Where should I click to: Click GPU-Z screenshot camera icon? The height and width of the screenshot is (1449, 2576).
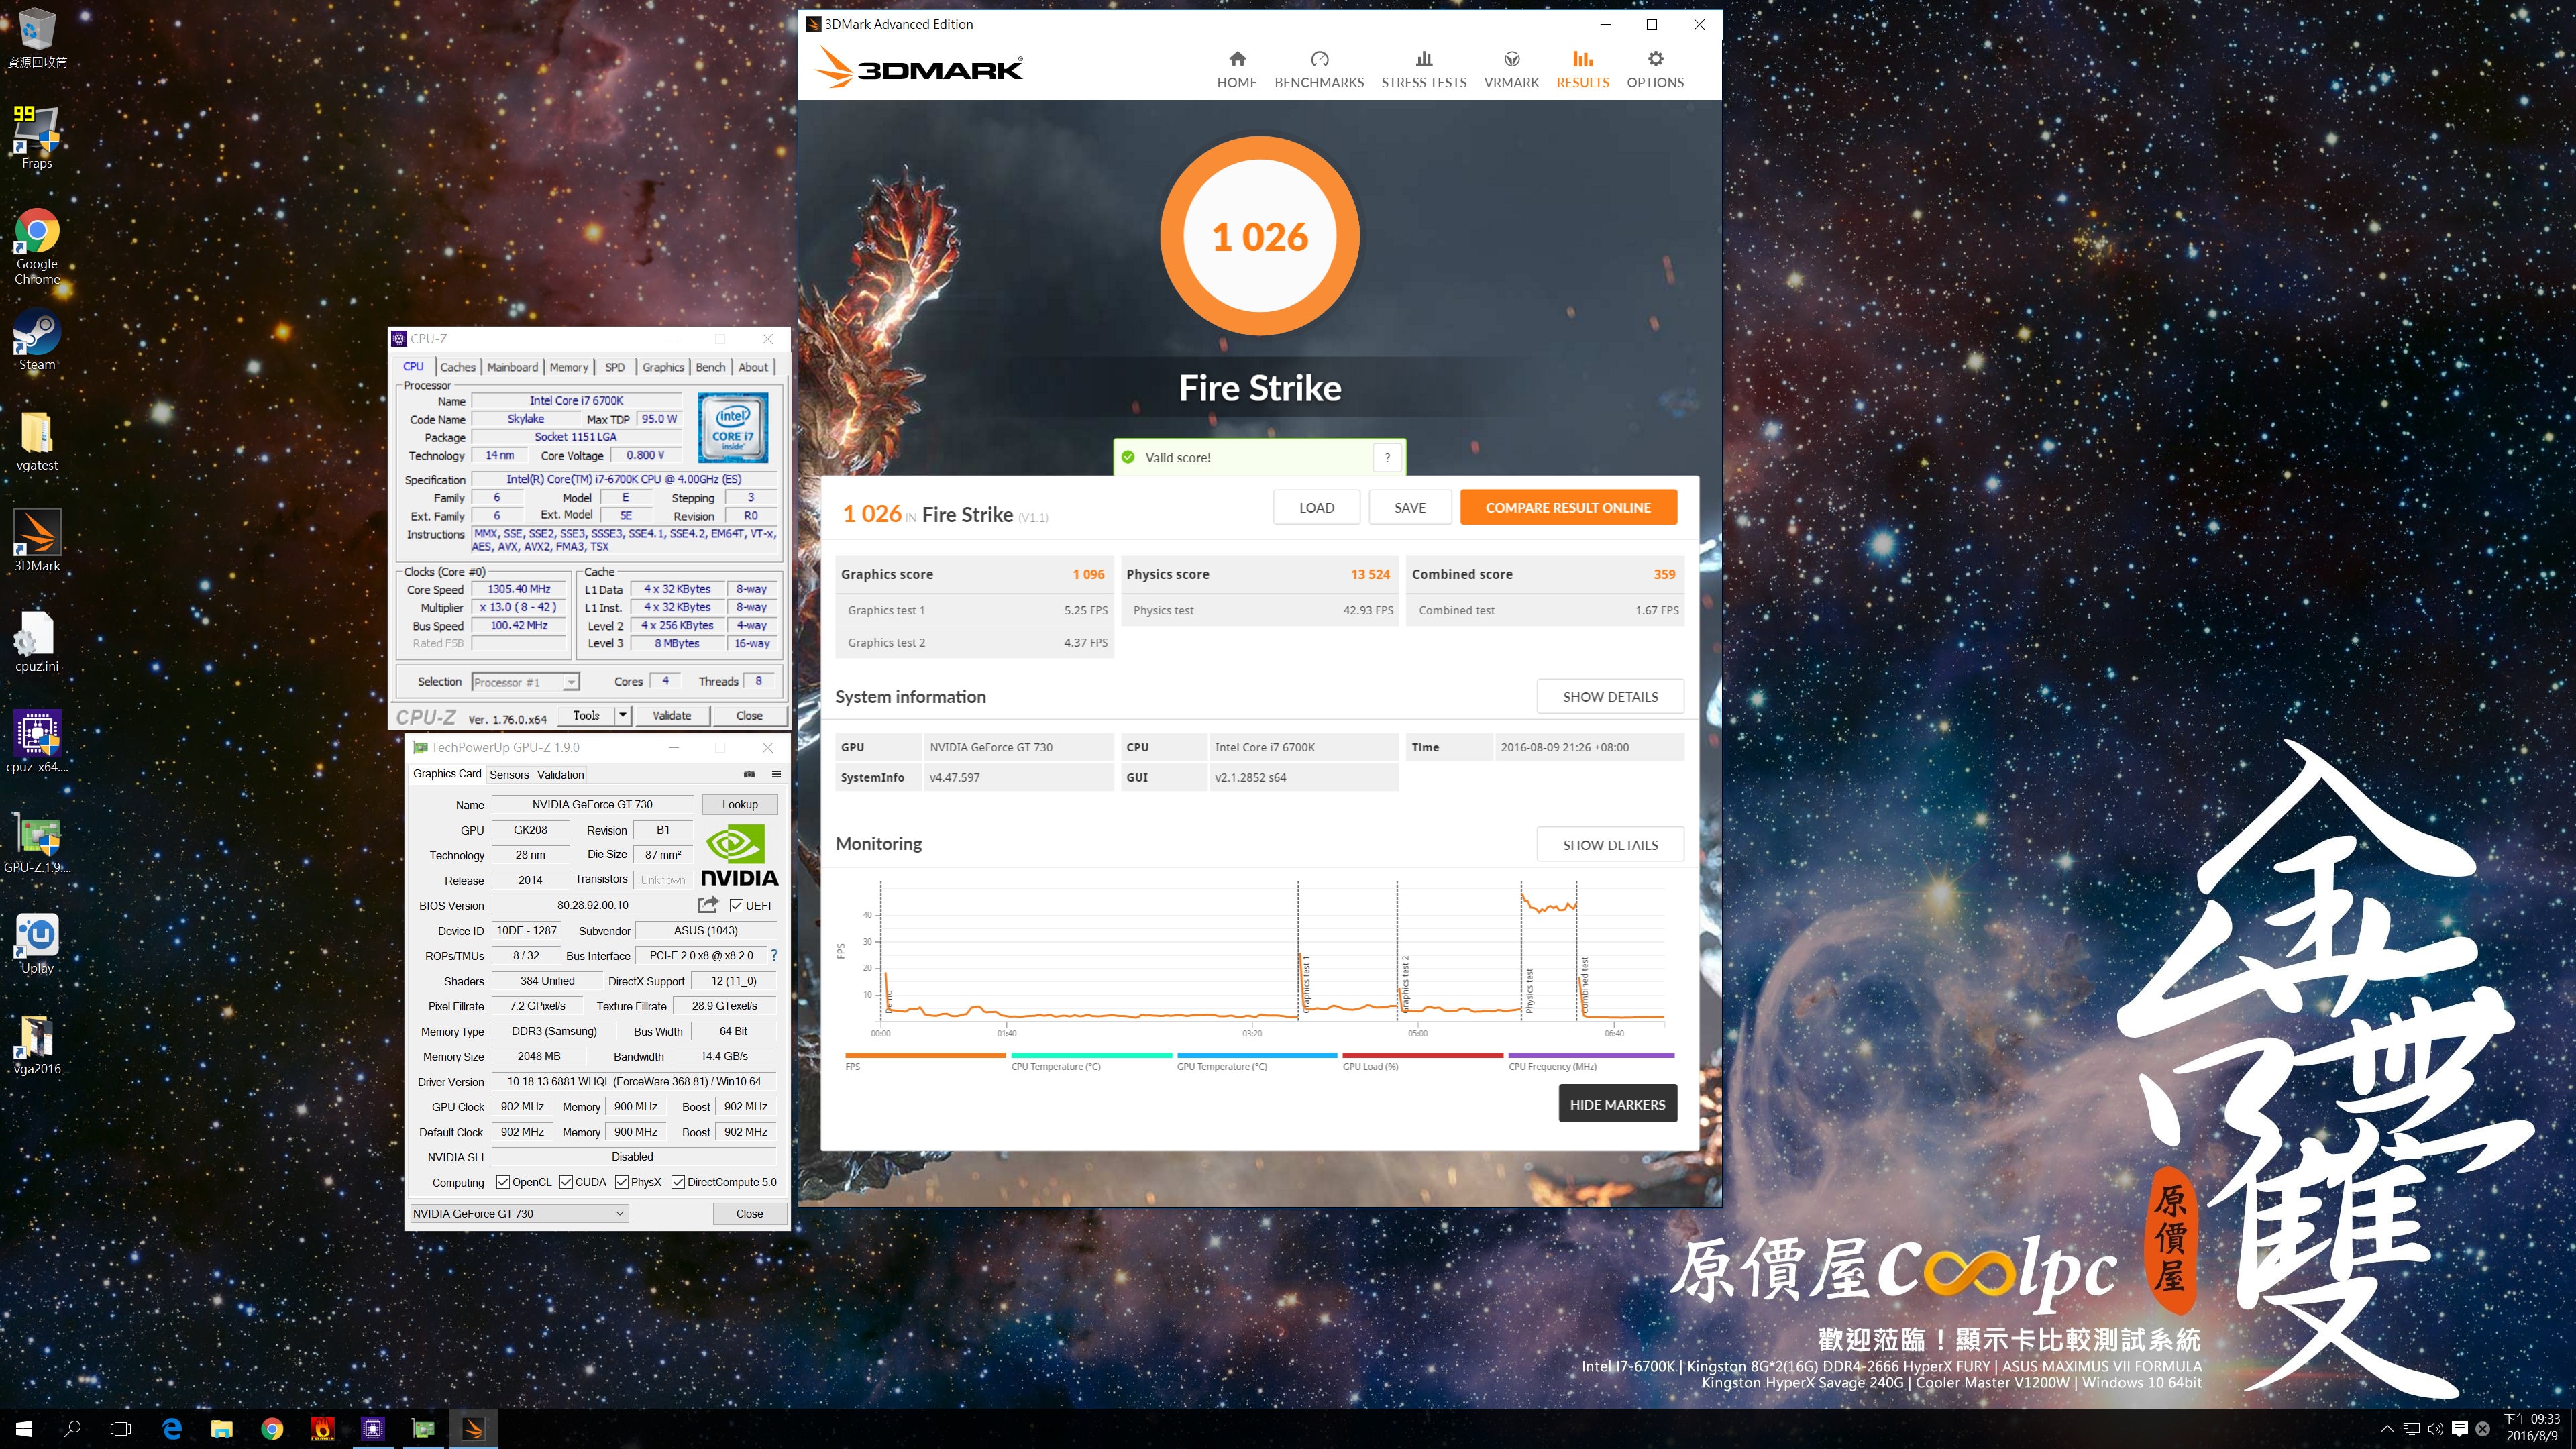click(x=749, y=774)
